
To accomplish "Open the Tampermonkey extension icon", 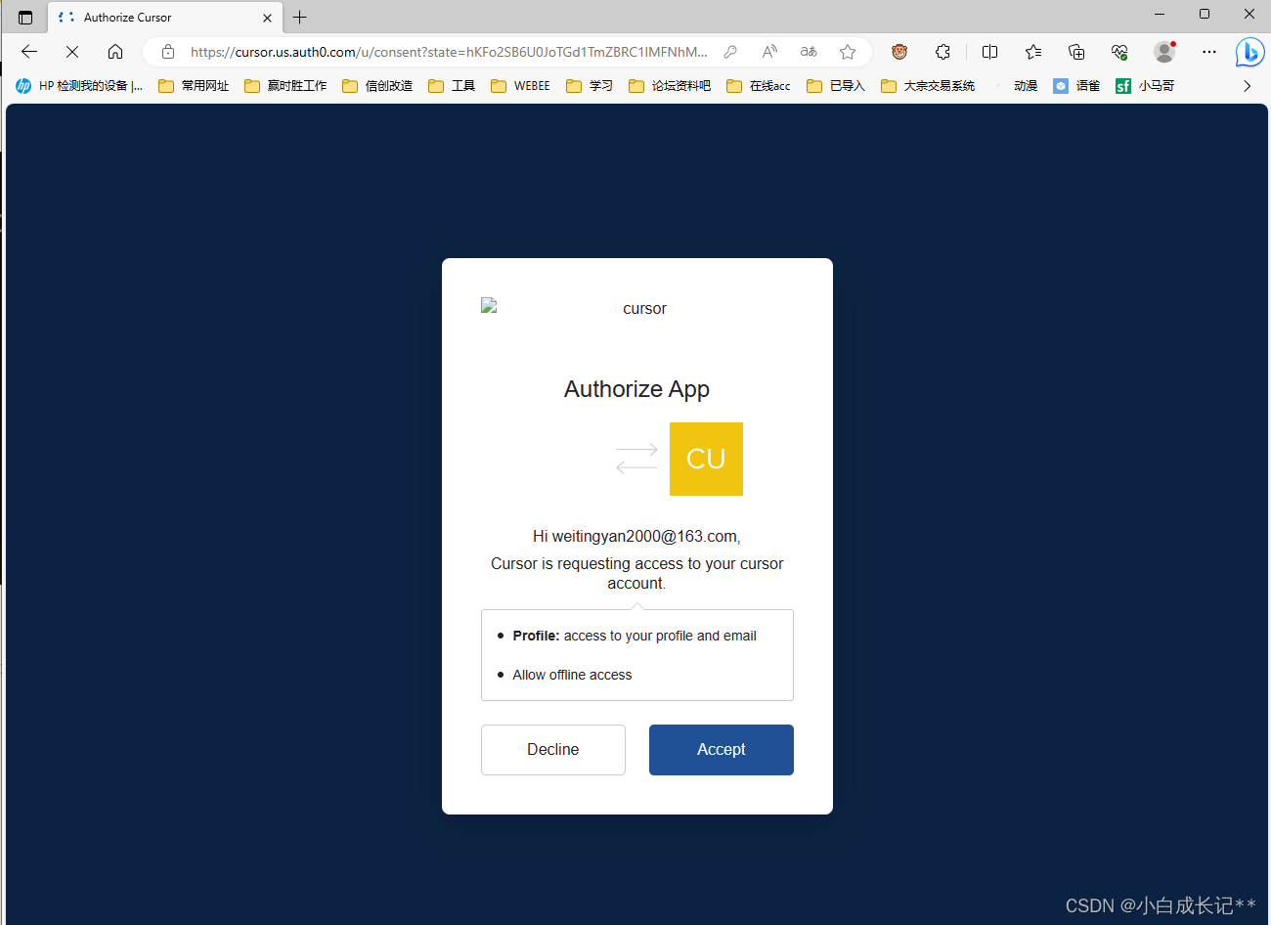I will tap(899, 52).
